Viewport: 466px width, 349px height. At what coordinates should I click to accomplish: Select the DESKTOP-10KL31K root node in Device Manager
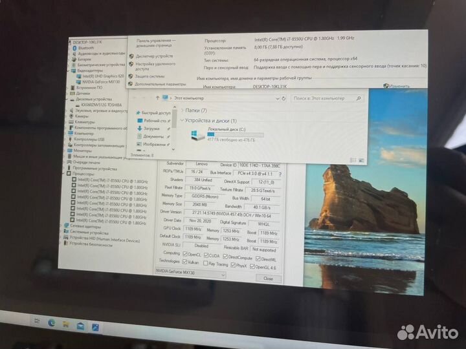coord(87,42)
